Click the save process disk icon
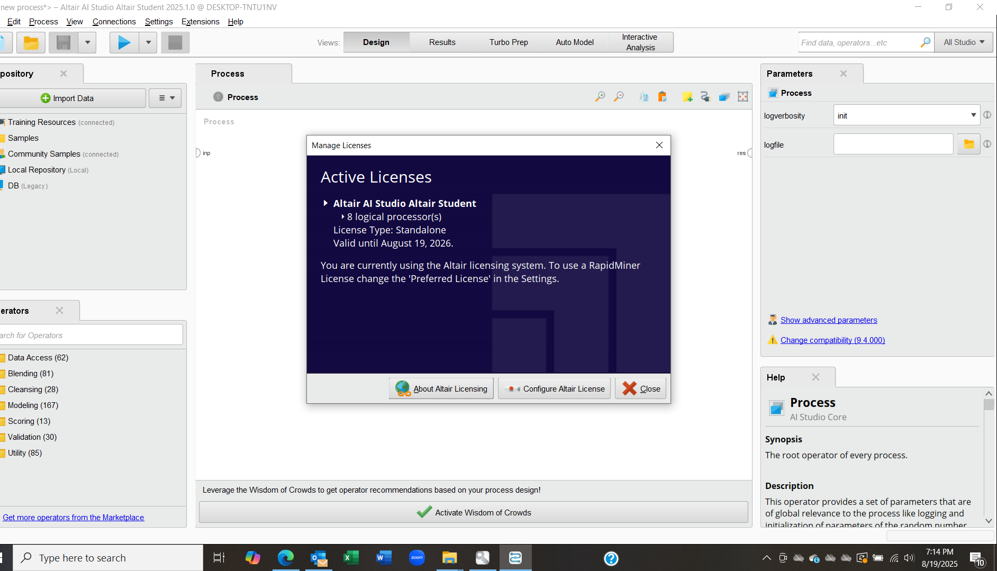Screen dimensions: 997x571 pos(64,42)
